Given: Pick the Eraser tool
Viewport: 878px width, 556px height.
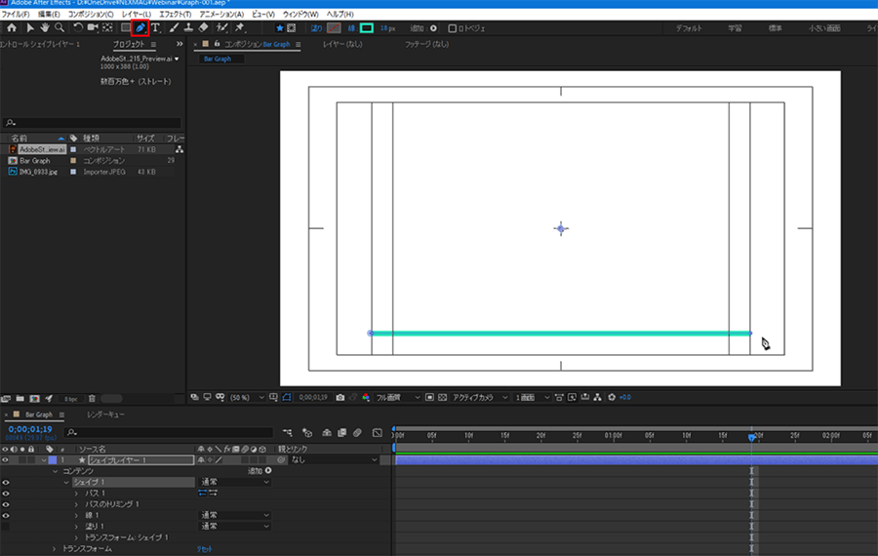Looking at the screenshot, I should [x=203, y=28].
